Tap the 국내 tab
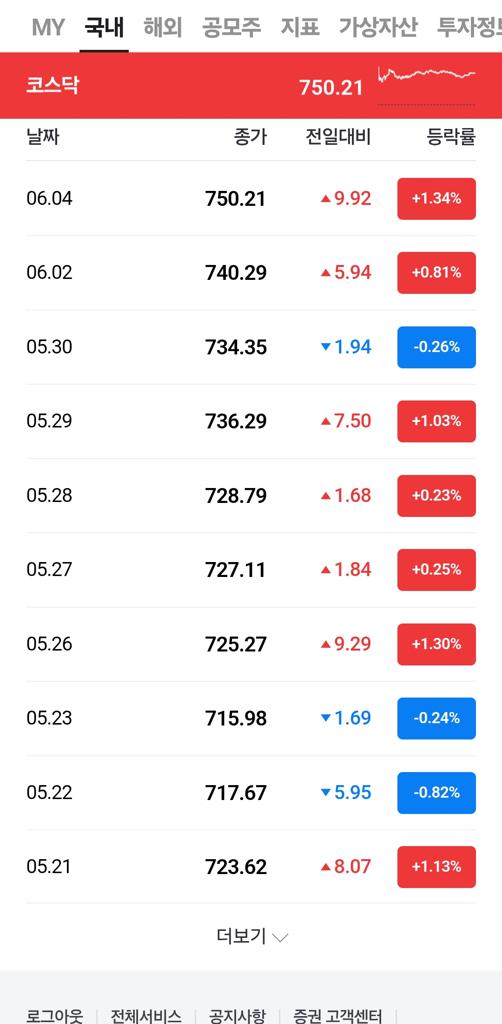This screenshot has height=1024, width=502. (x=104, y=27)
